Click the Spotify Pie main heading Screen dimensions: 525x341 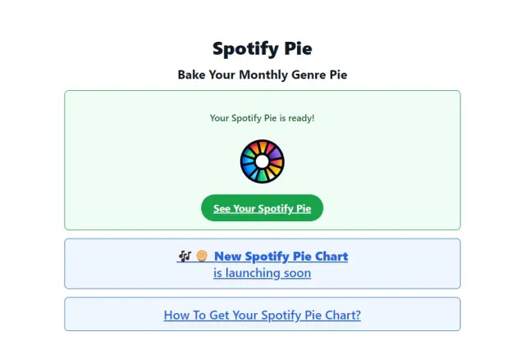pos(262,48)
